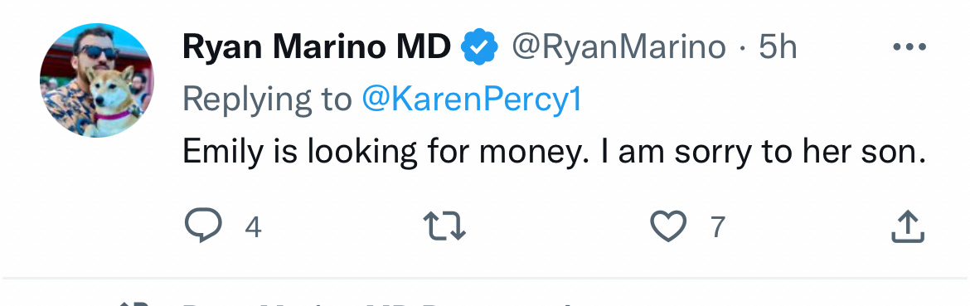The image size is (970, 306).
Task: Visit the @RyanMarino handle
Action: click(x=618, y=47)
